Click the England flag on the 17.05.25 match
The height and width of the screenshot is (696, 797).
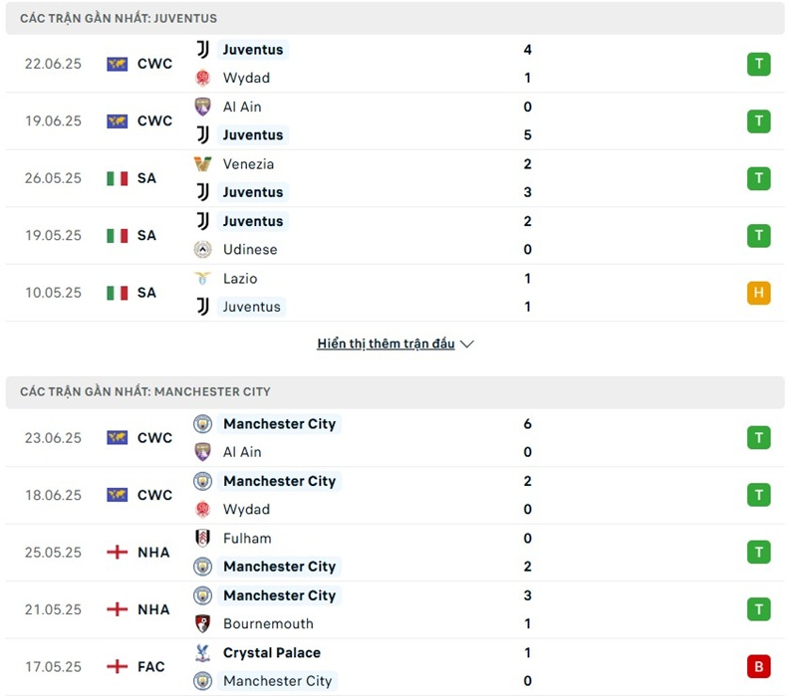point(118,667)
